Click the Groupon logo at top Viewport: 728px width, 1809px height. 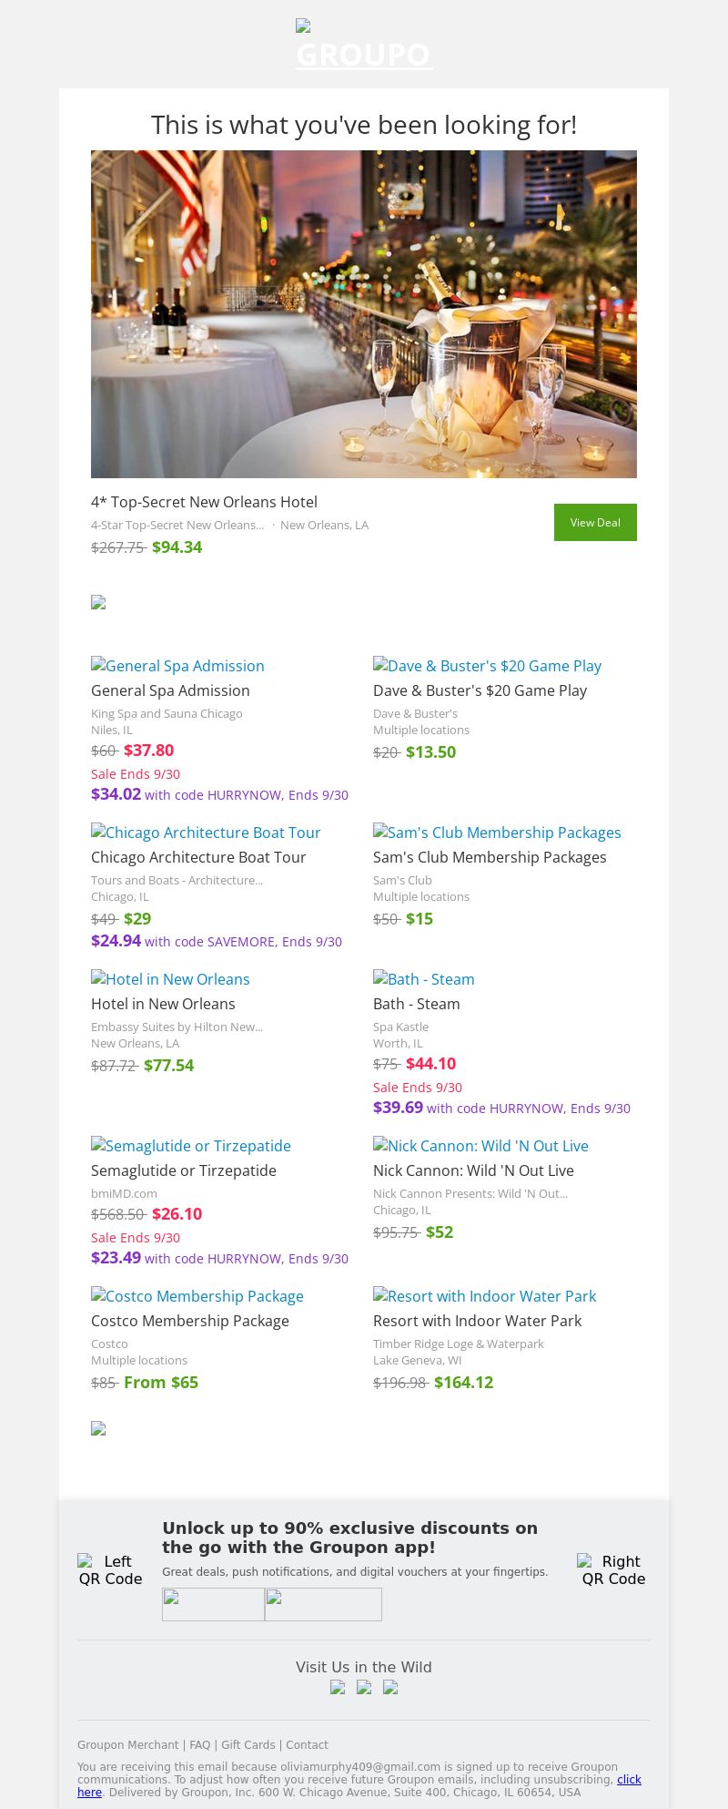364,46
